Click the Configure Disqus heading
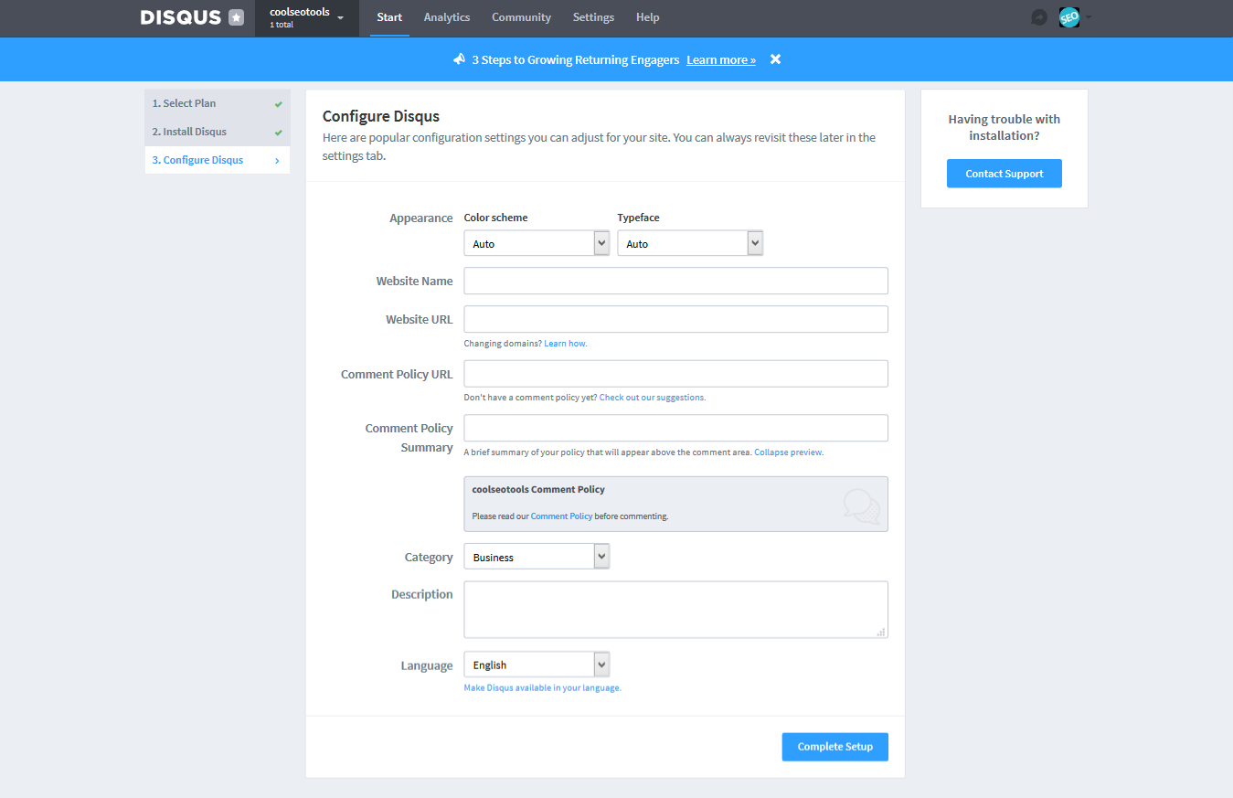1233x798 pixels. pos(381,116)
